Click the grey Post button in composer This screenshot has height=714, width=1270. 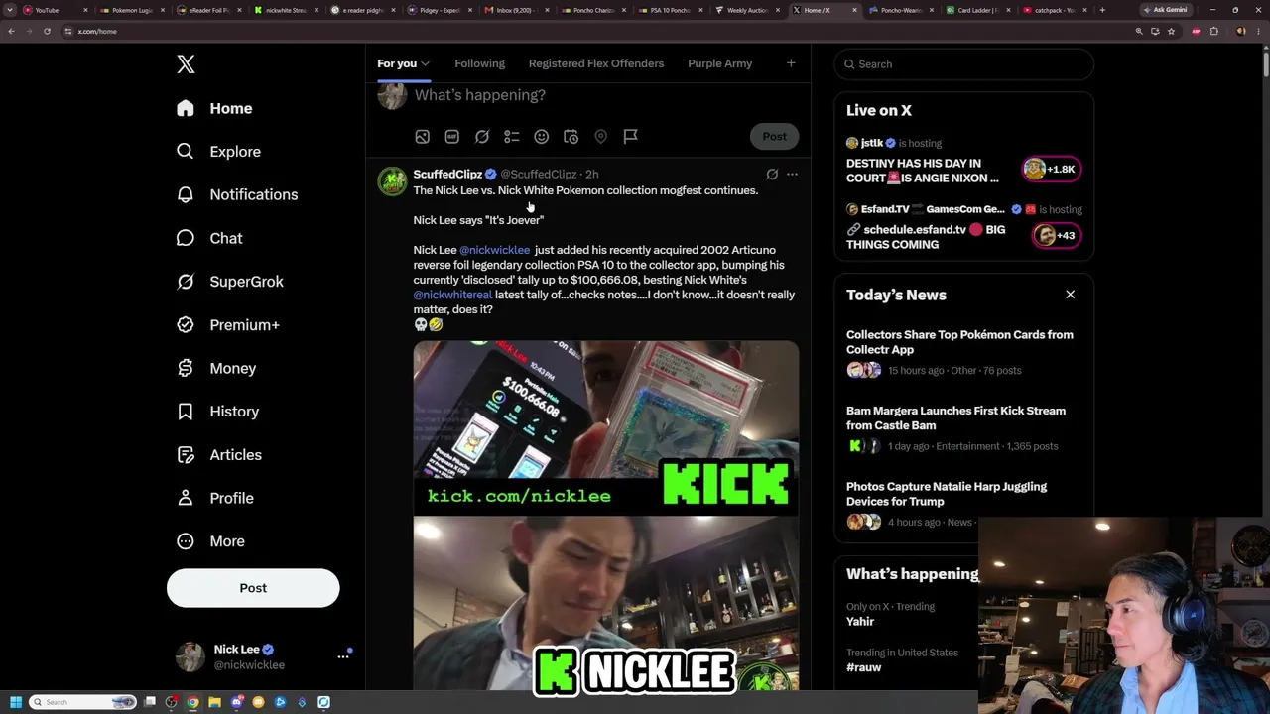774,137
